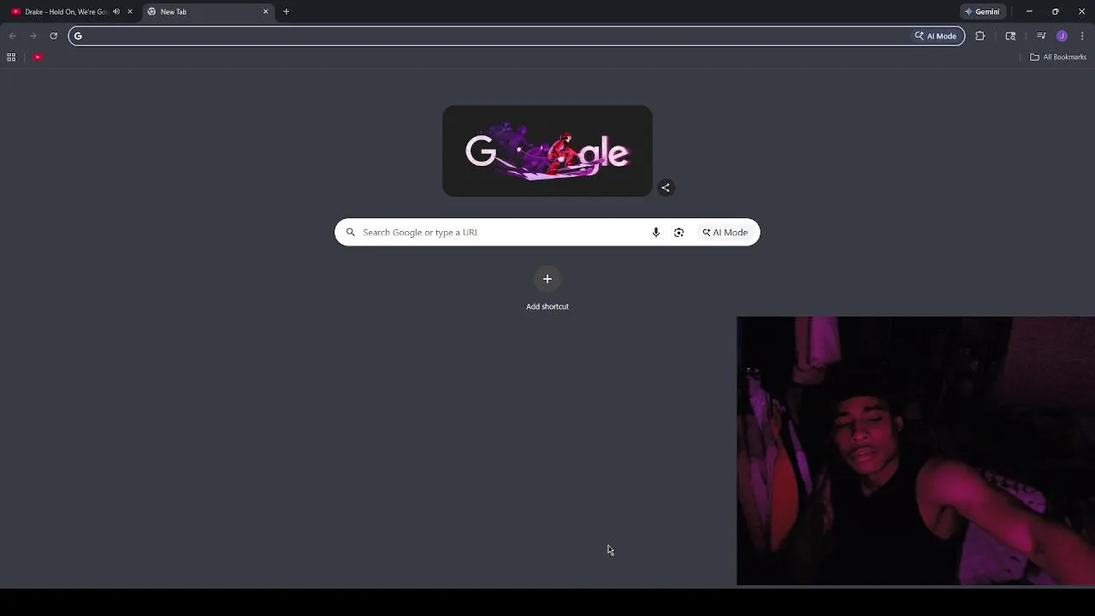Screen dimensions: 1095x616
Task: Switch to the Drake - Hold On tab
Action: pyautogui.click(x=68, y=12)
